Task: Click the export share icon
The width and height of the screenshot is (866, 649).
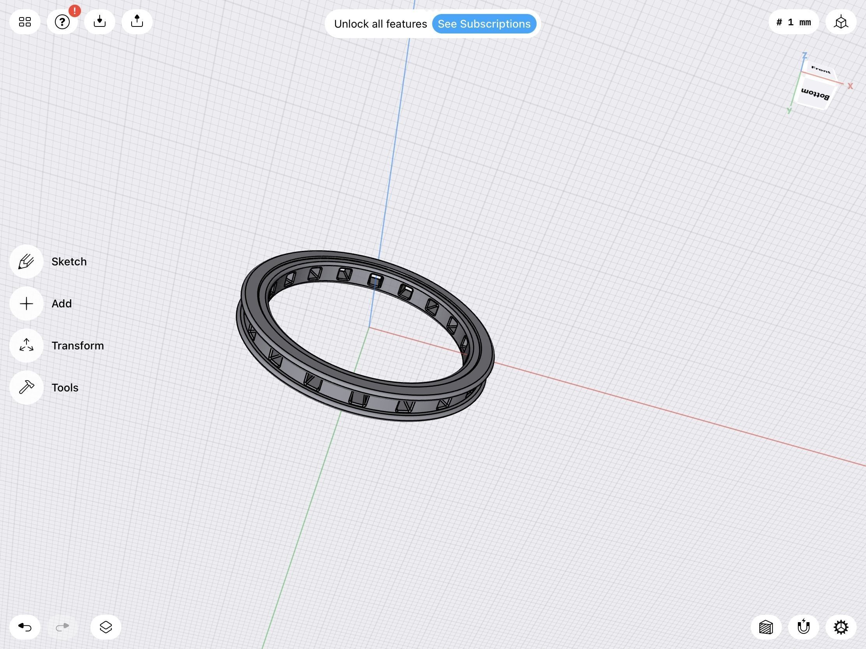Action: click(x=137, y=22)
